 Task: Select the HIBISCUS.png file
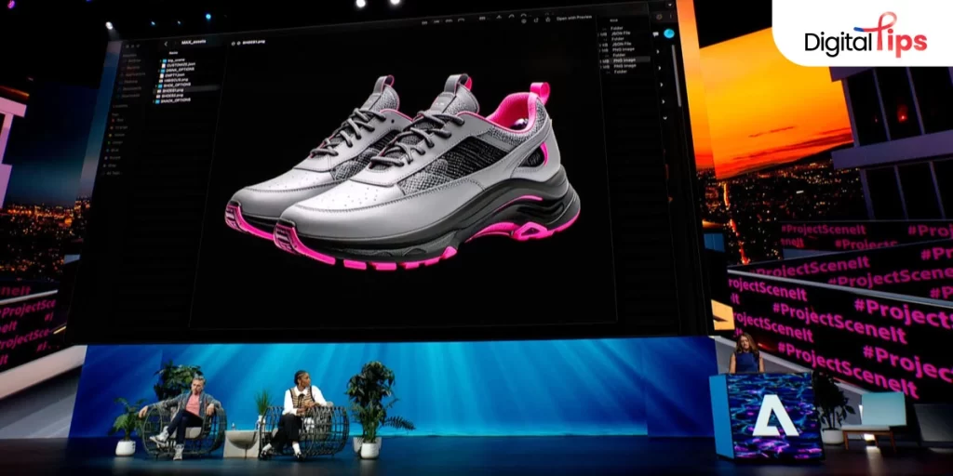click(x=172, y=80)
